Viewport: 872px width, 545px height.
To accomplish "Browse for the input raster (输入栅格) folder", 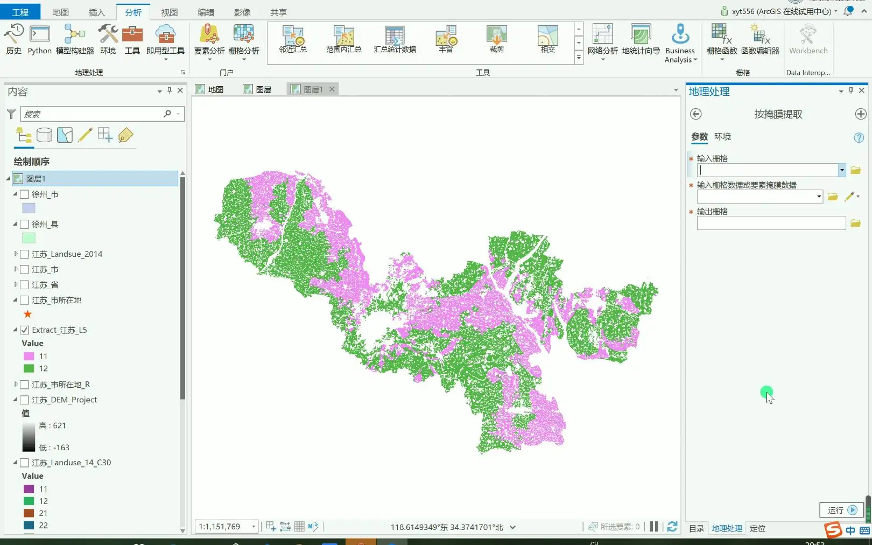I will click(856, 170).
